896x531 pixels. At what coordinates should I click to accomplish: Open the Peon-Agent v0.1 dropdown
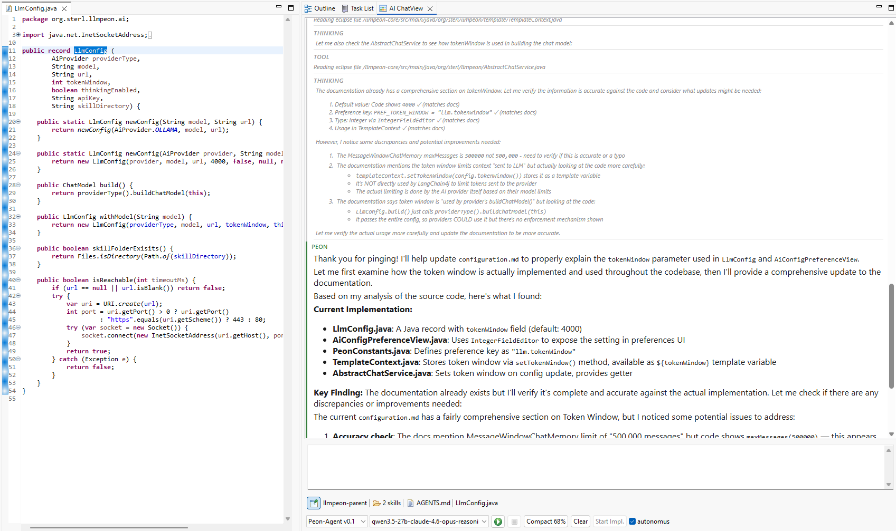point(337,522)
